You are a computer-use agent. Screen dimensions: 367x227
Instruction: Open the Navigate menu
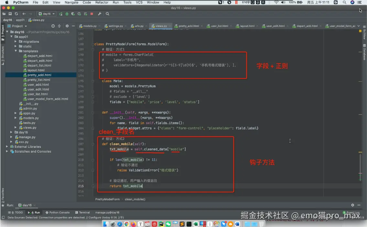pos(71,2)
